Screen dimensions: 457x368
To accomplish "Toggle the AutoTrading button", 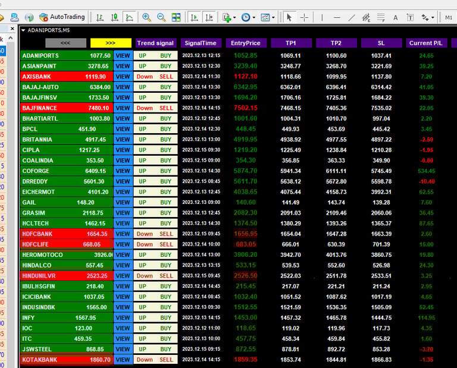I will point(62,17).
